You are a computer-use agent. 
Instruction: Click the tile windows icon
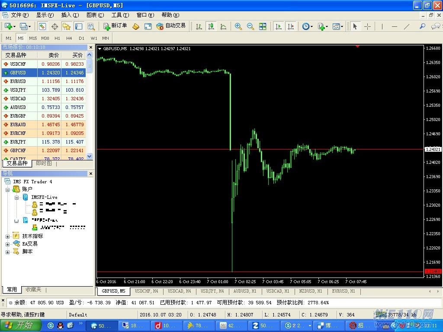[263, 26]
